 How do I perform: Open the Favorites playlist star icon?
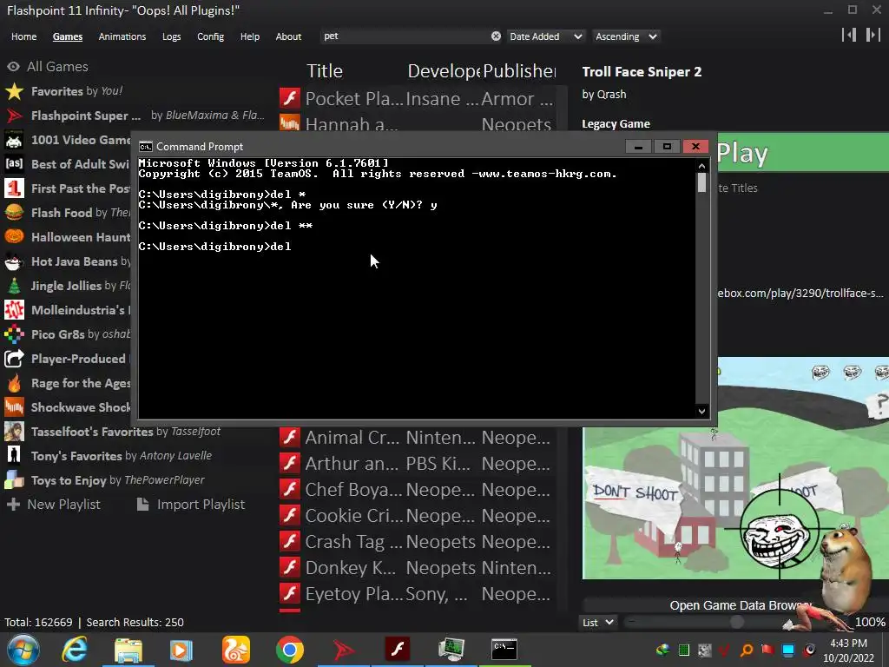[x=14, y=91]
